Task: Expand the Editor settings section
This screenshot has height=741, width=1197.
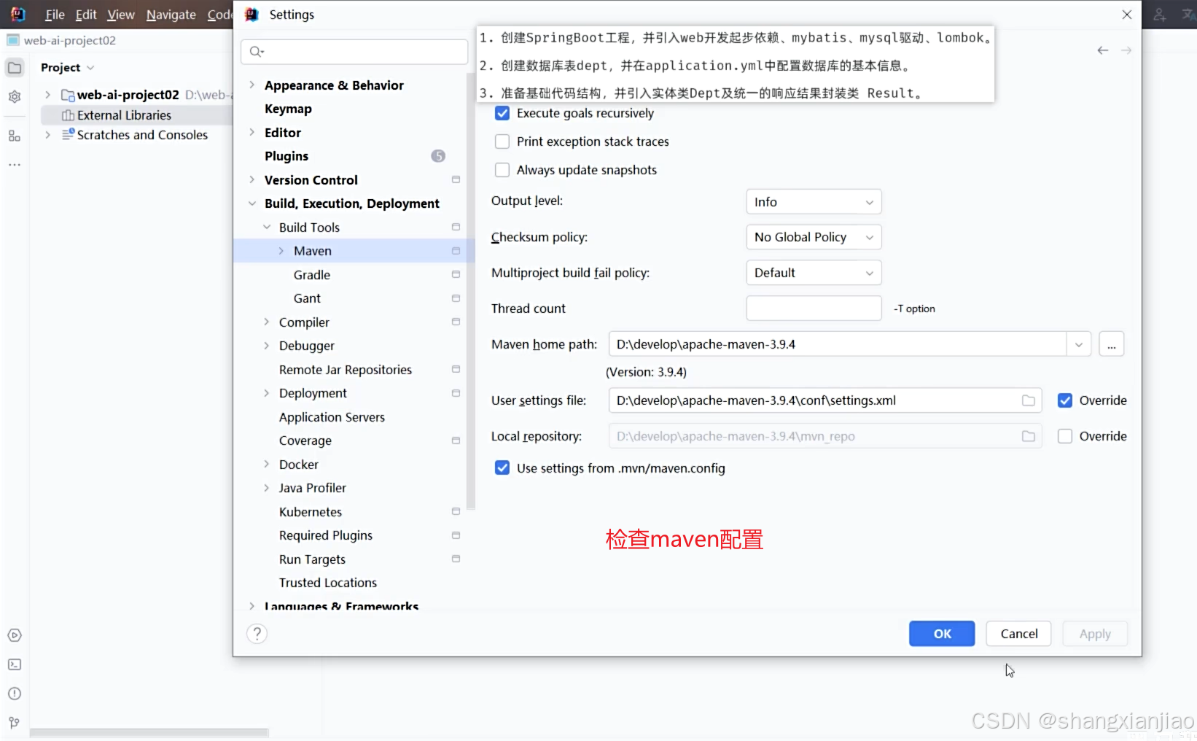Action: [252, 133]
